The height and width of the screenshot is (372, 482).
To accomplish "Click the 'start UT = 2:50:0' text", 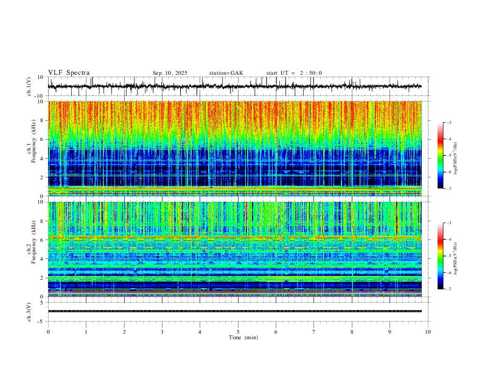I will [294, 73].
